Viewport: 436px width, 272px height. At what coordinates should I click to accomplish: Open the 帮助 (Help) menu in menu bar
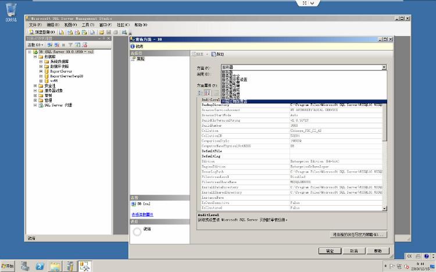141,25
